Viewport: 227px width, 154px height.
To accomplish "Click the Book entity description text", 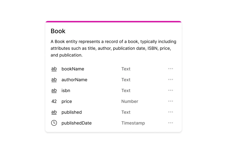I will 113,48.
